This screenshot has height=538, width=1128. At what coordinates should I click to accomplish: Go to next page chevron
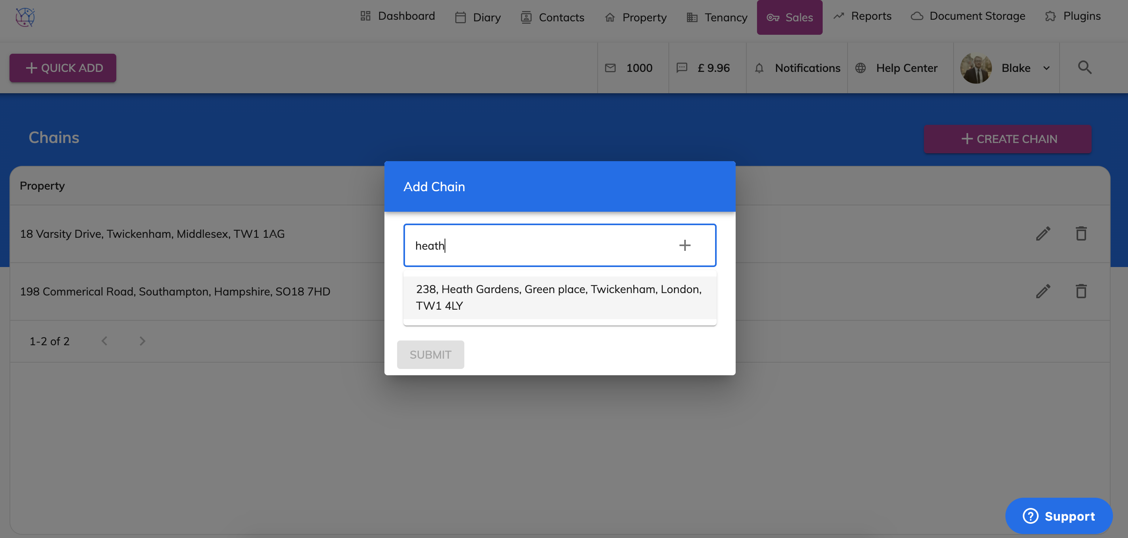click(x=142, y=341)
